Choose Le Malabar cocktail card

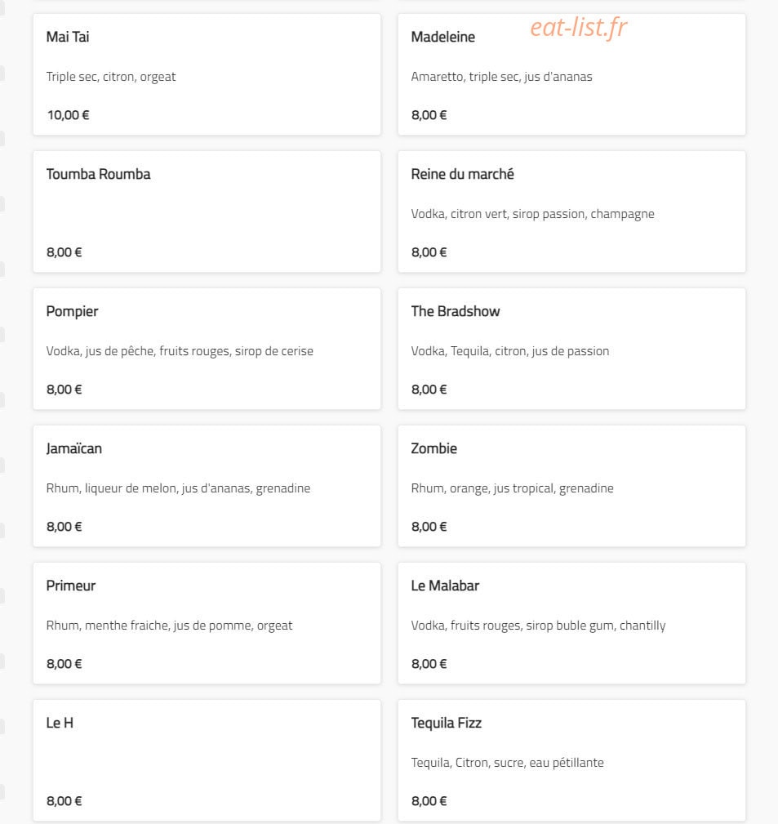click(x=571, y=623)
